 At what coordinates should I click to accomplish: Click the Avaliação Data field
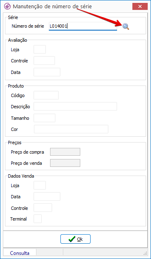[47, 72]
